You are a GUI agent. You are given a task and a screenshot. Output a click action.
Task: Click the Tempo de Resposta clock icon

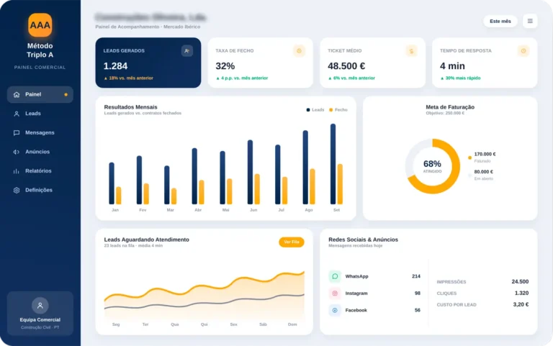point(523,51)
